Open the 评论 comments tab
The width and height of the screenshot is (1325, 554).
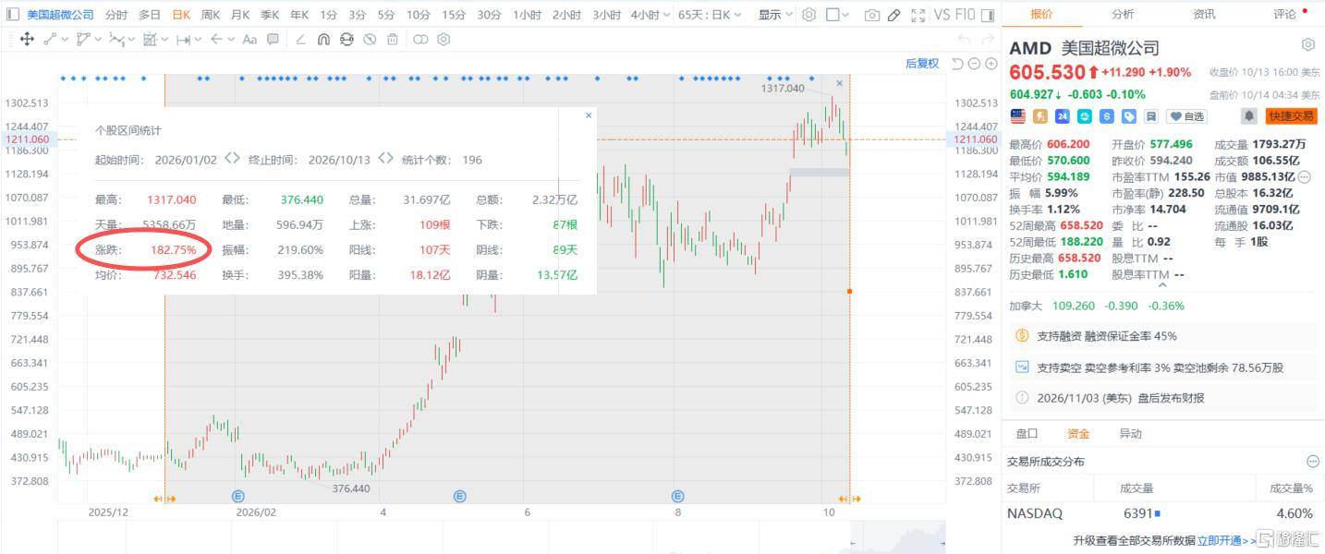pyautogui.click(x=1285, y=14)
